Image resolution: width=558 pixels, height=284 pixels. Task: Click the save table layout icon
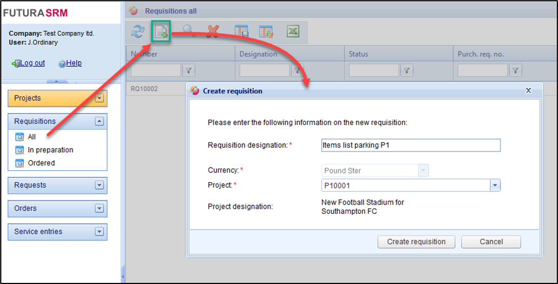point(241,32)
